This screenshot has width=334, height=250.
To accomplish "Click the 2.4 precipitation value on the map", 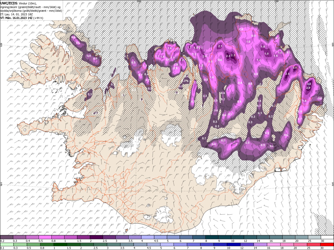I will tap(288, 74).
